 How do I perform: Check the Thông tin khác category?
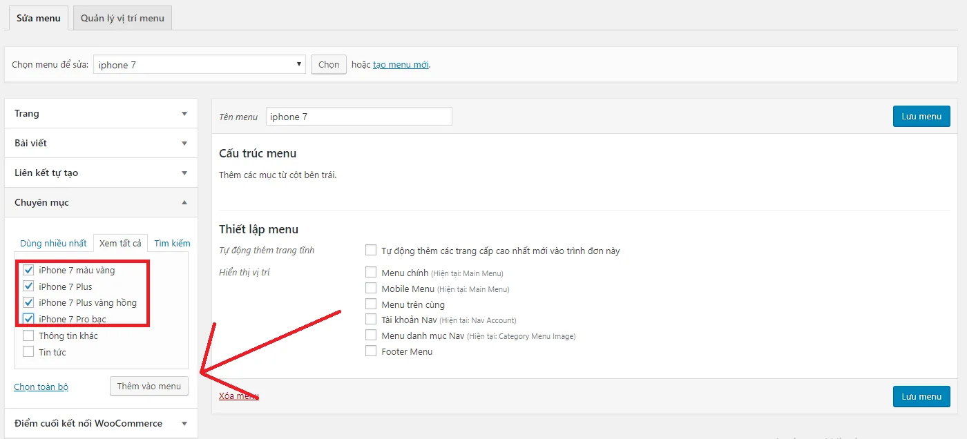[28, 335]
